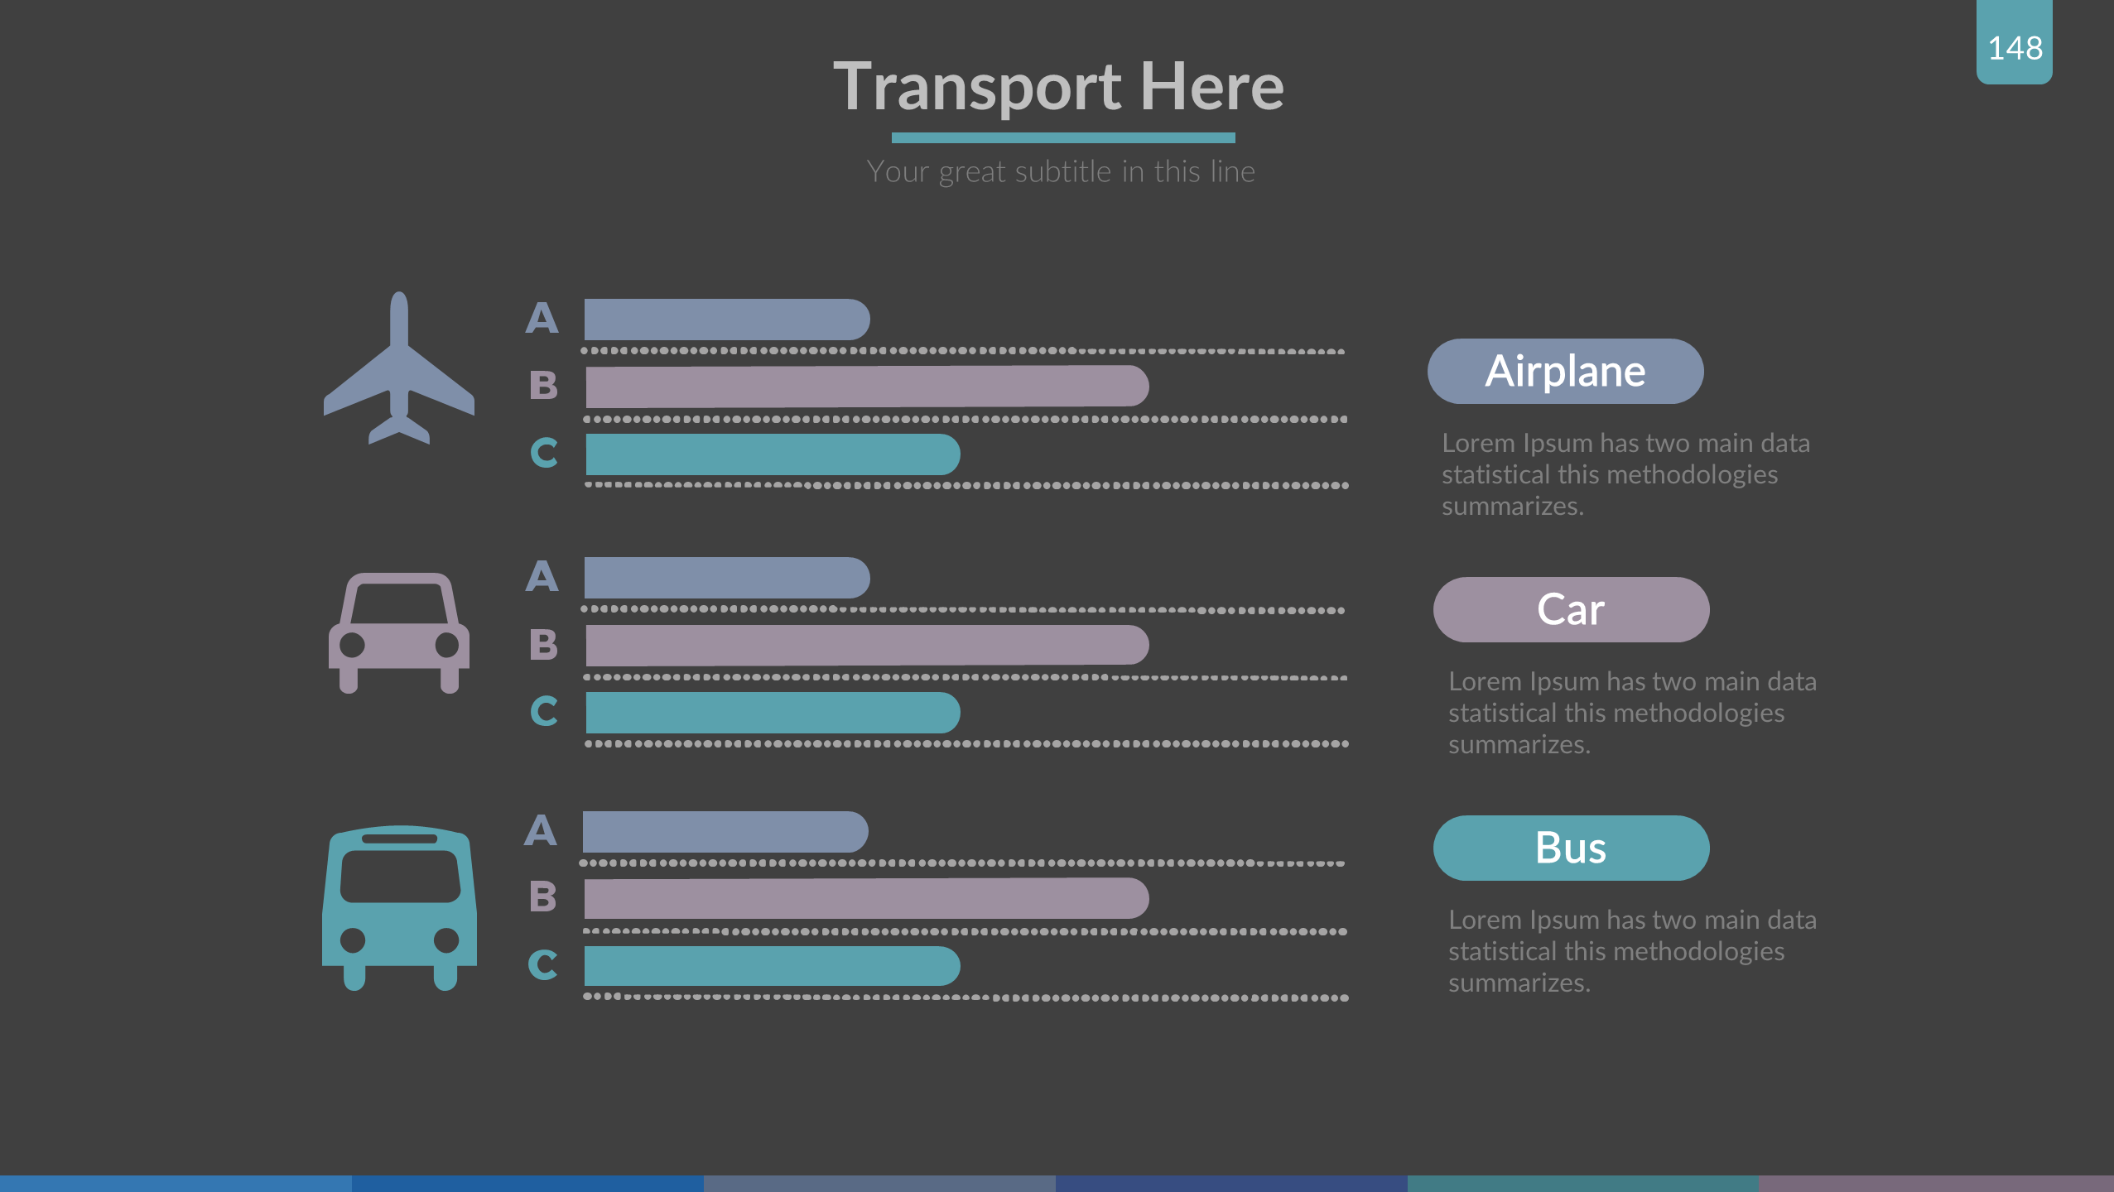Viewport: 2114px width, 1192px height.
Task: Click the Transport Here title
Action: click(x=1058, y=86)
